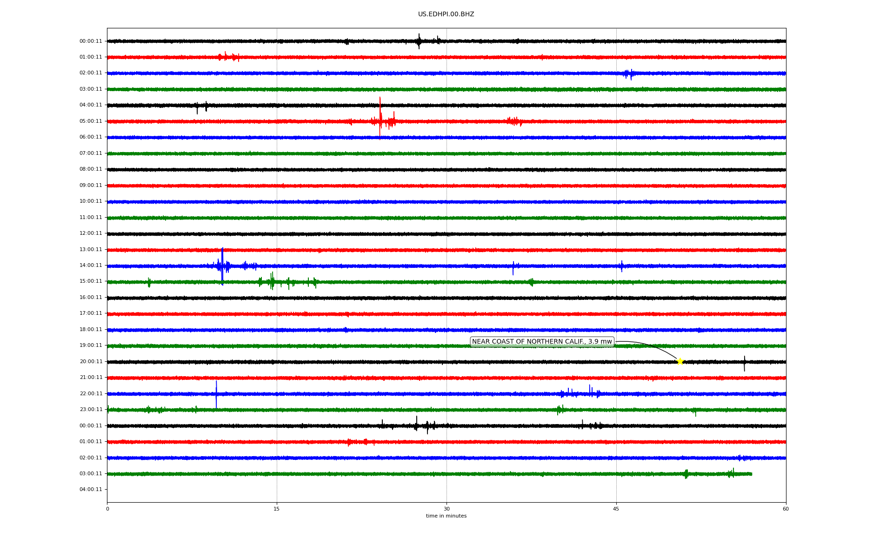Click the 09:00:11 row label
Screen dimensions: 893x558
click(x=91, y=186)
